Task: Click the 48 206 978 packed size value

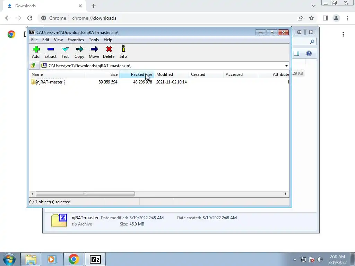Action: 142,82
